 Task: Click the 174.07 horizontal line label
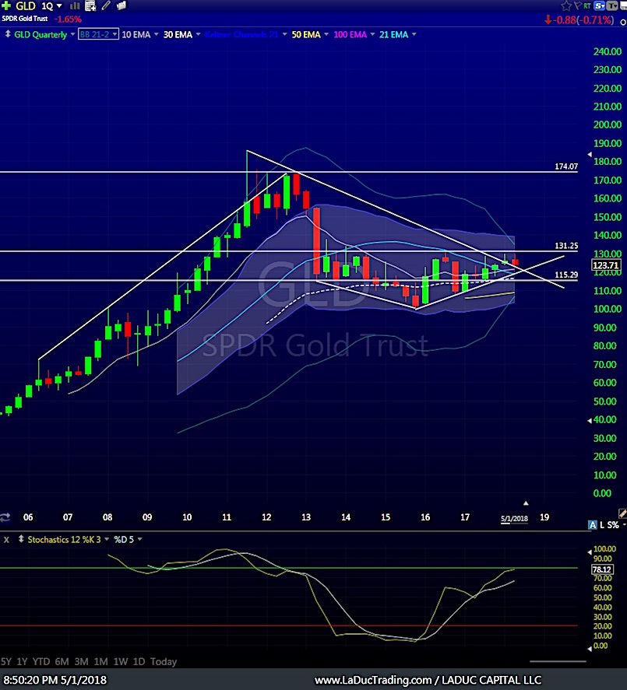click(x=566, y=166)
